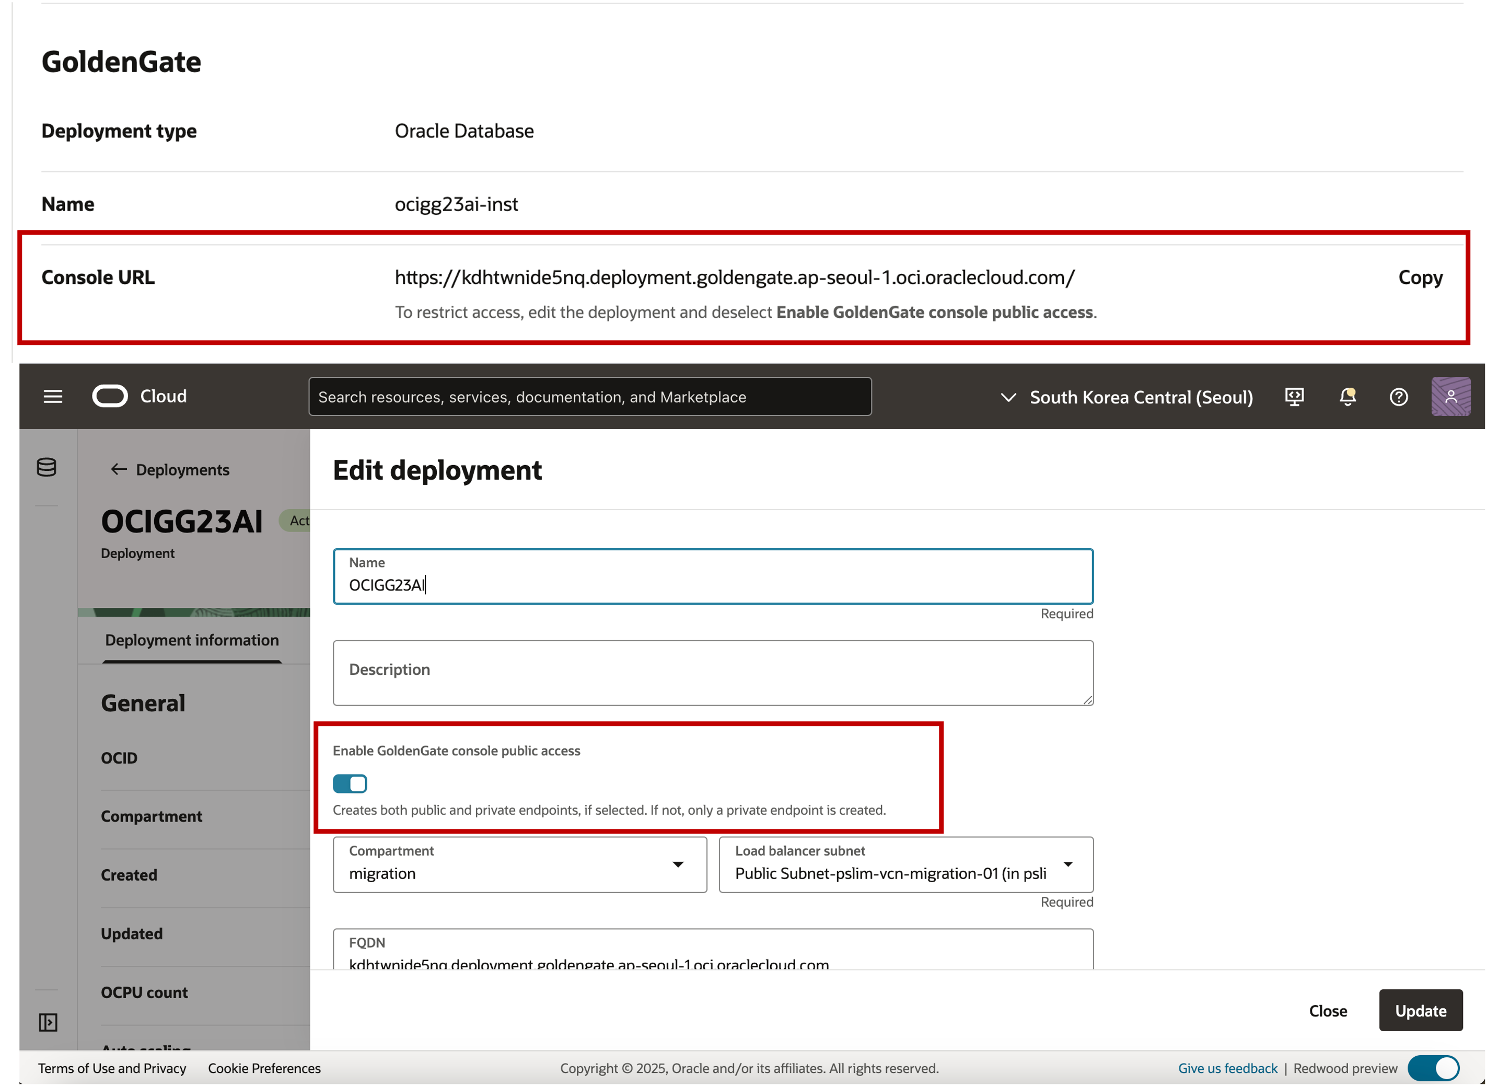
Task: Click the FQDN input field
Action: (x=714, y=950)
